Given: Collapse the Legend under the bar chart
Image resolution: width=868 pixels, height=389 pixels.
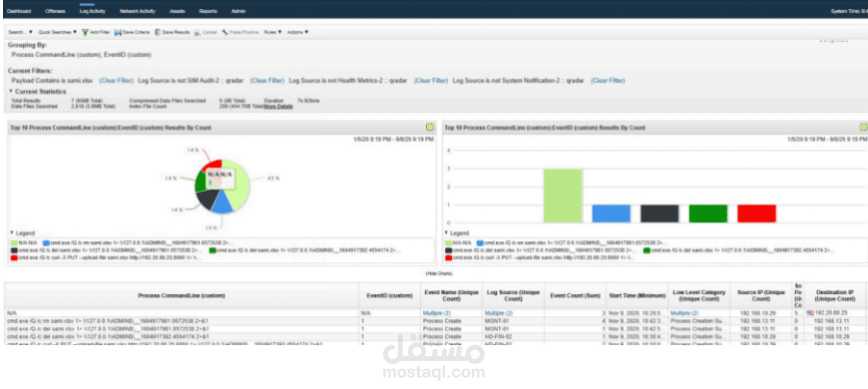Looking at the screenshot, I should pos(447,233).
